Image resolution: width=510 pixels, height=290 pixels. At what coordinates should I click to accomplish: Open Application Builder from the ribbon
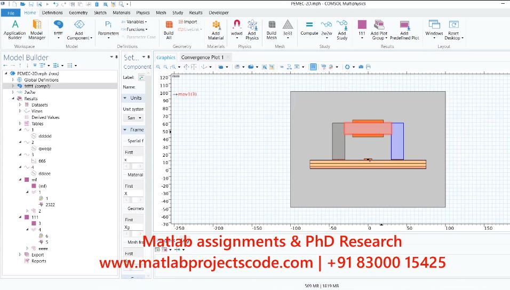click(x=14, y=29)
